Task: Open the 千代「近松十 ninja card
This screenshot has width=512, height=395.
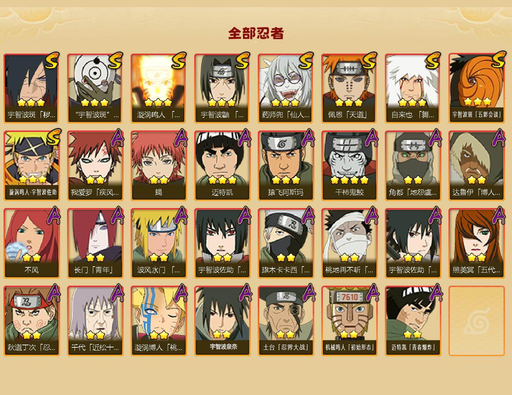Action: pyautogui.click(x=95, y=321)
